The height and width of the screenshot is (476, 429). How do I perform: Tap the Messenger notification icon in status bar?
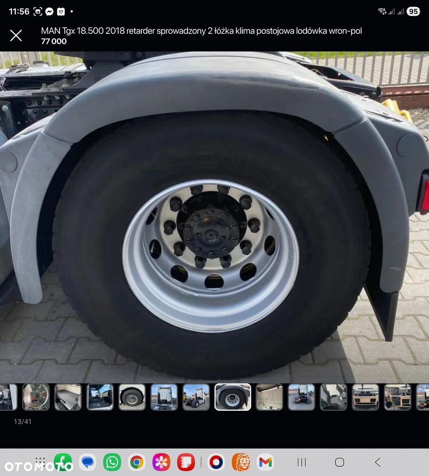[x=49, y=11]
